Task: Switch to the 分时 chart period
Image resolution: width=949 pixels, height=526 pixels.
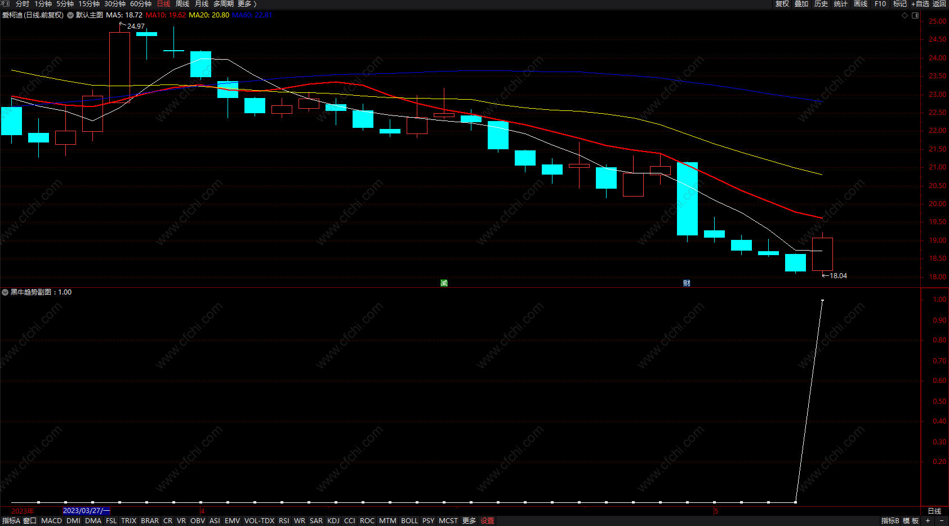Action: 23,4
